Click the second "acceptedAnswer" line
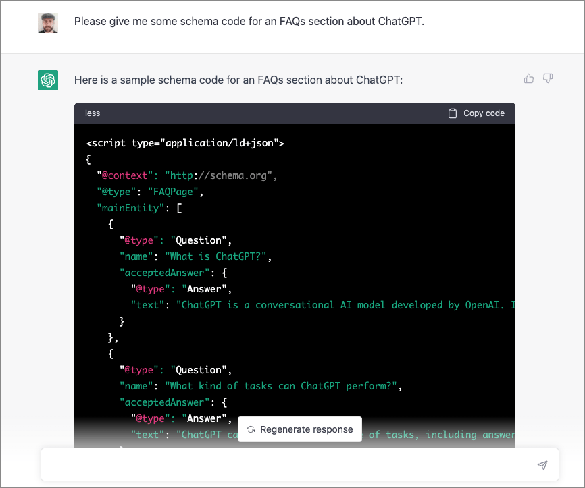 174,402
